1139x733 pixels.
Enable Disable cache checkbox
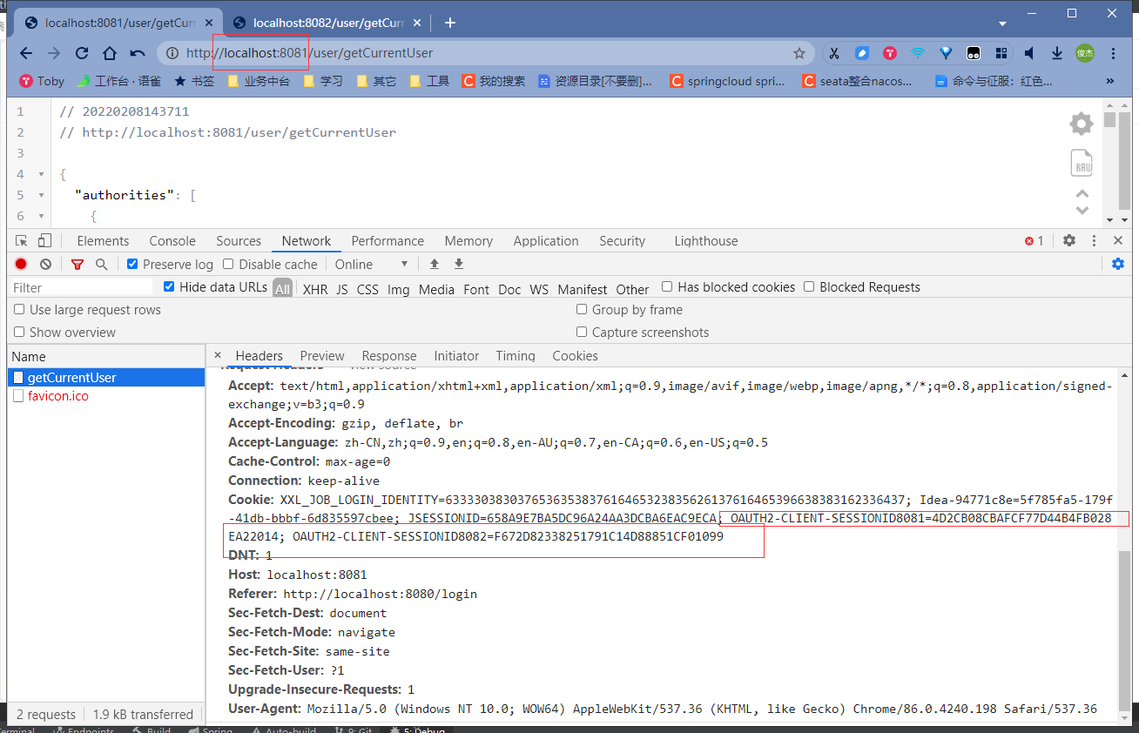point(228,264)
